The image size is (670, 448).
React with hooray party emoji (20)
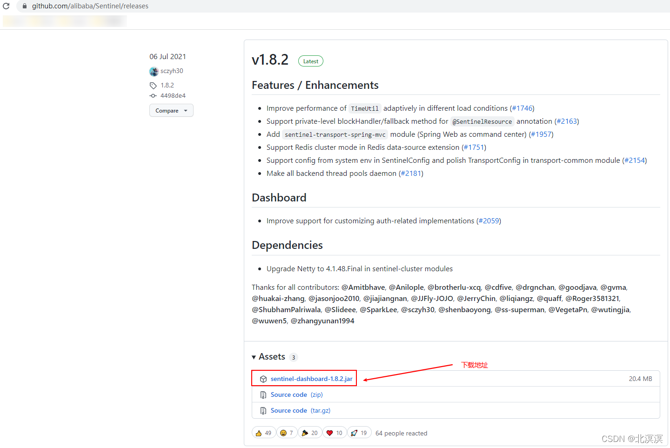[310, 433]
